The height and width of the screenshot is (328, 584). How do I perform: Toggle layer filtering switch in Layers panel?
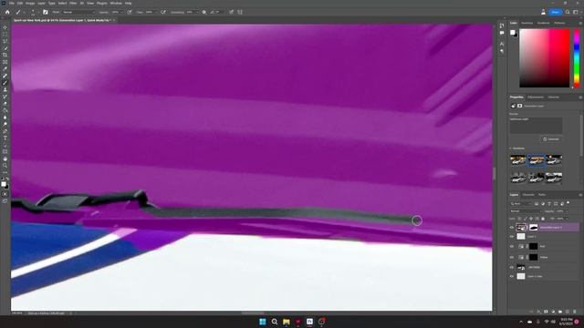coord(568,203)
